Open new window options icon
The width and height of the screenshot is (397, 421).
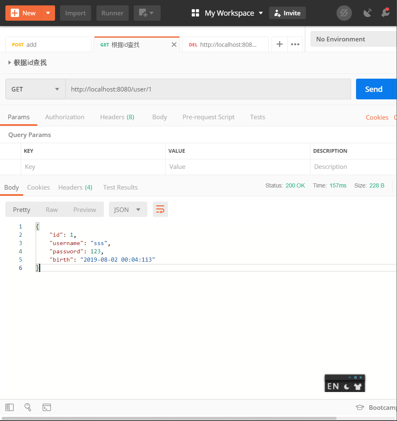coord(147,13)
